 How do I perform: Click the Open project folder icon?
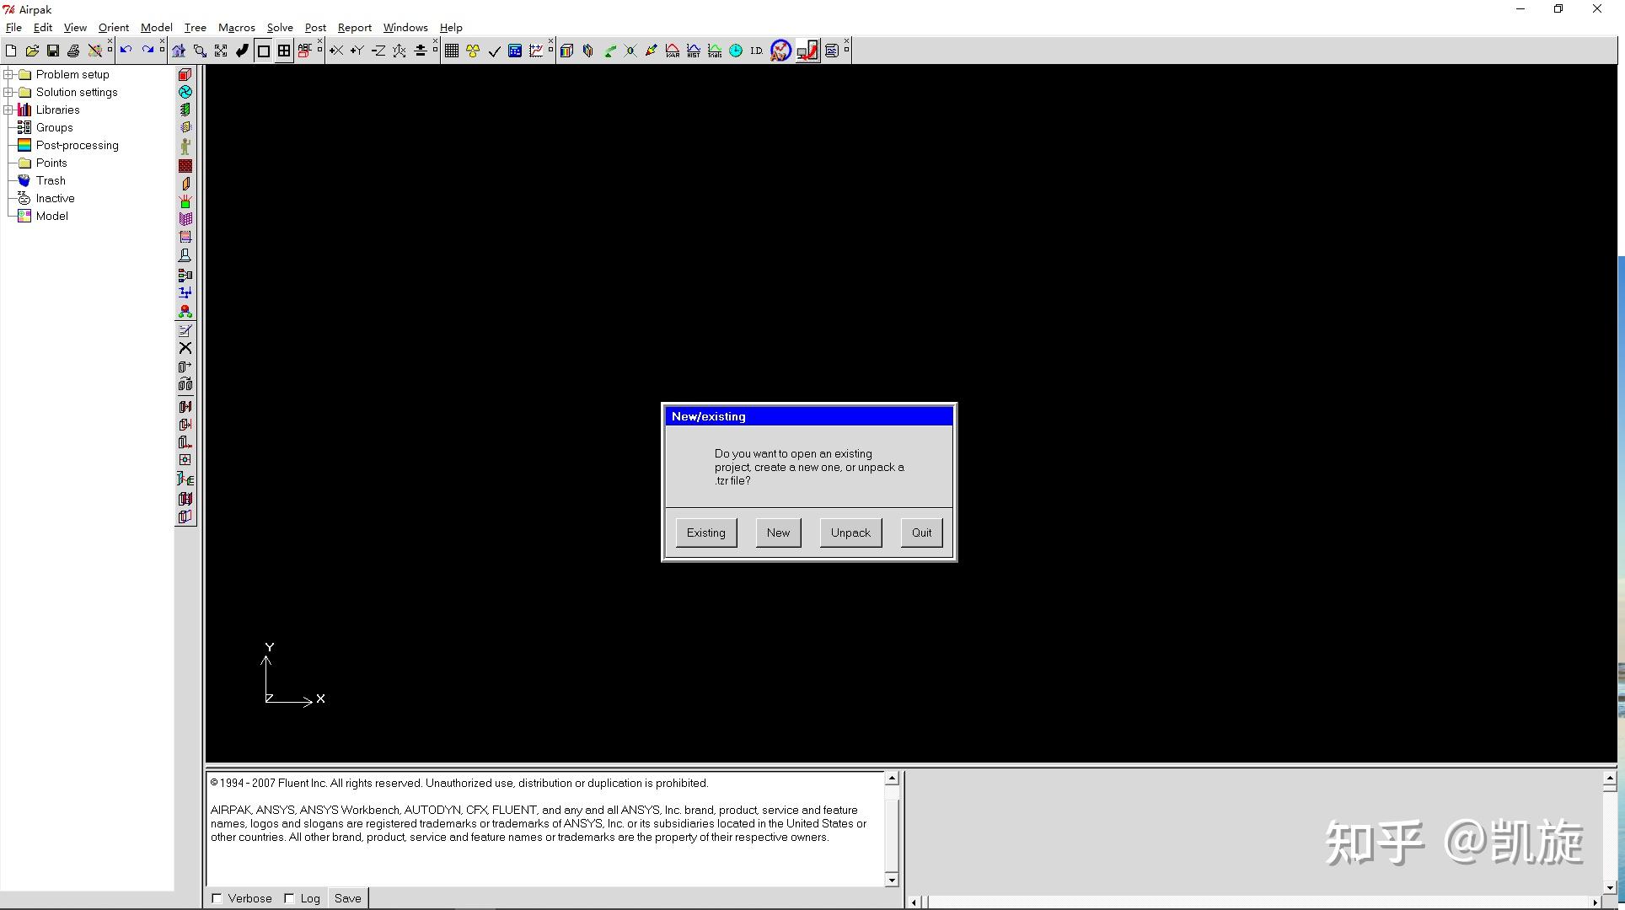pos(32,51)
